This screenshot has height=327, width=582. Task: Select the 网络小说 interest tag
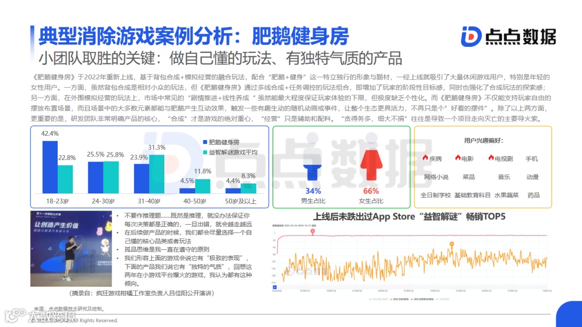tap(436, 177)
